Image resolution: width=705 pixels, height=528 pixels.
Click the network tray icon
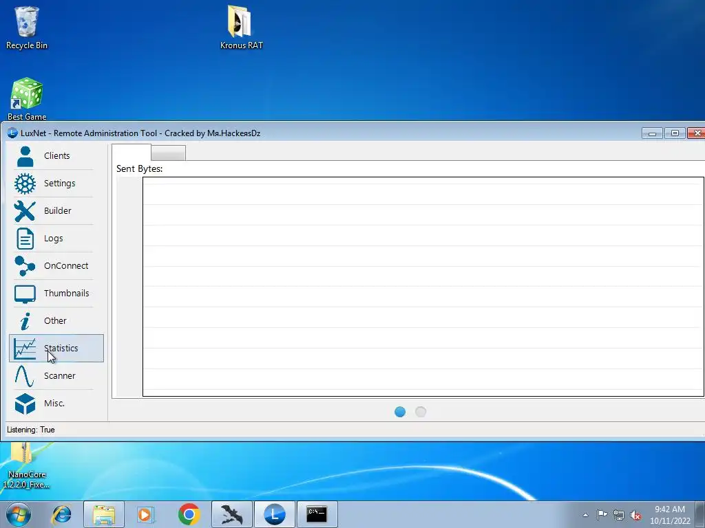[x=619, y=515]
